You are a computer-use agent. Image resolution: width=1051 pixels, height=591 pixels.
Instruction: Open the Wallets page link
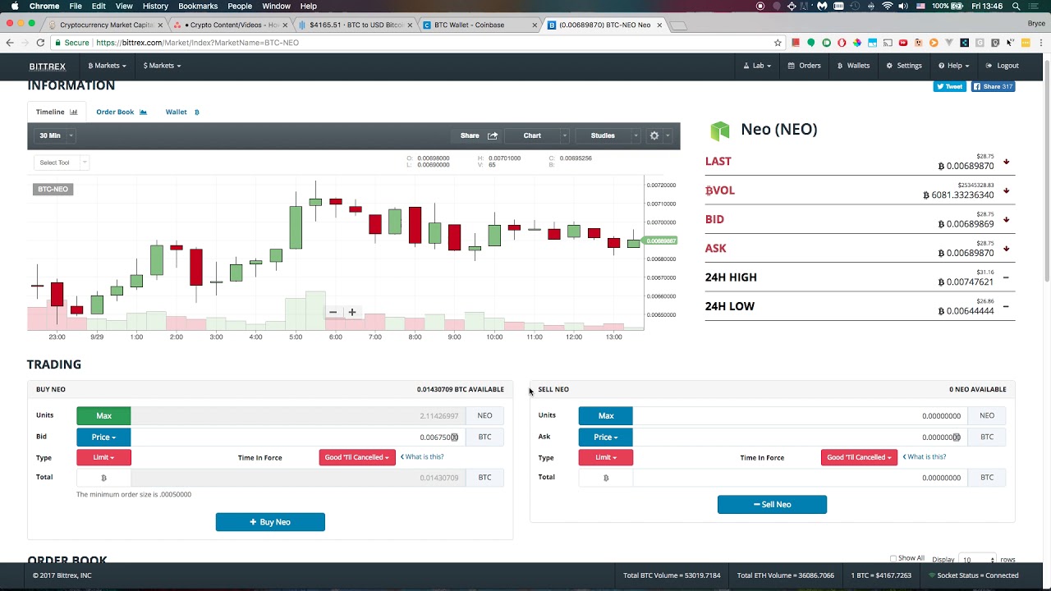coord(853,66)
